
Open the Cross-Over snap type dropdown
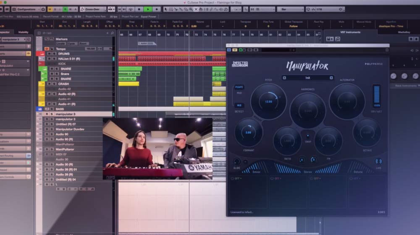(x=93, y=9)
